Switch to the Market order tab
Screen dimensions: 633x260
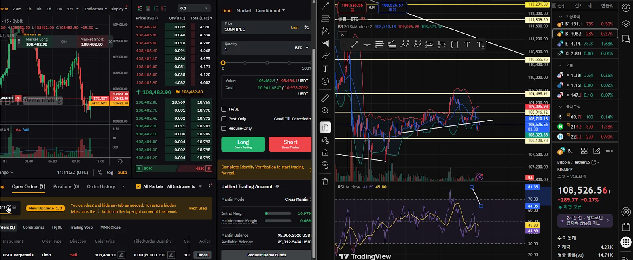coord(244,11)
